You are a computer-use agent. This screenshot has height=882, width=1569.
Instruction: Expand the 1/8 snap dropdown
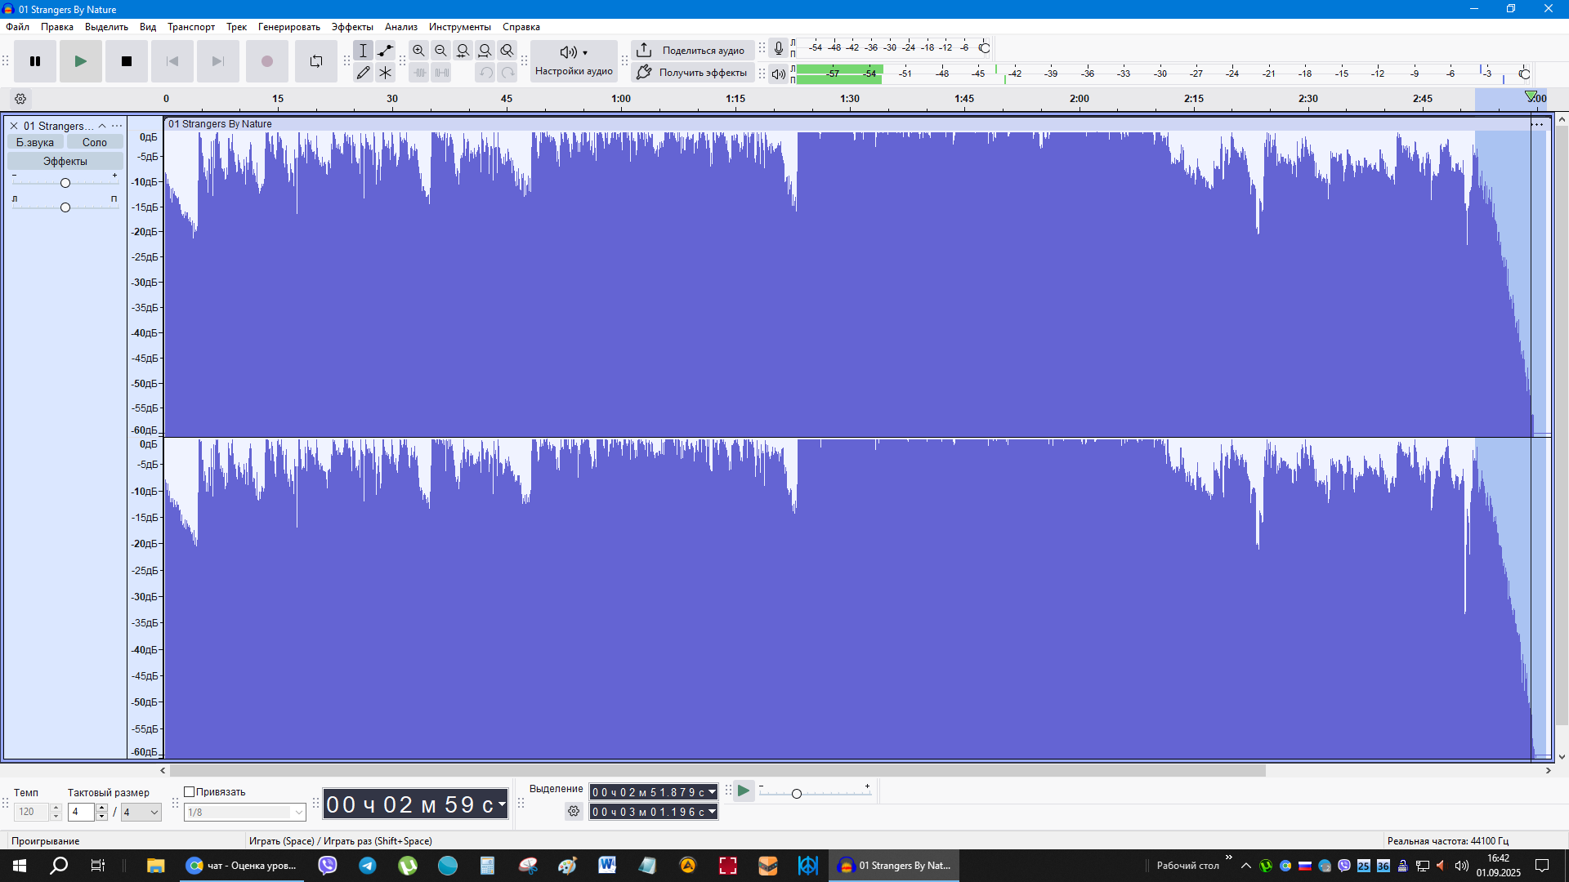pos(298,813)
